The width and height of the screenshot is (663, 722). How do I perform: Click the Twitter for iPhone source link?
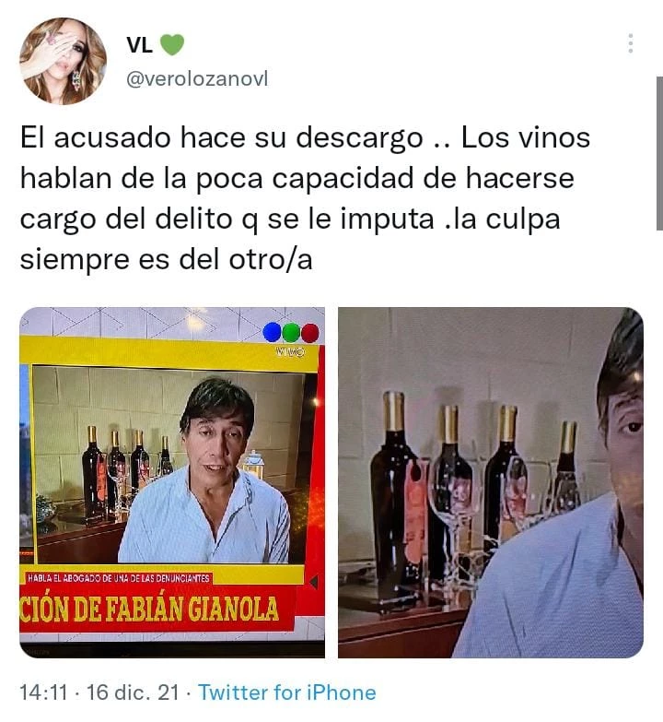(287, 692)
